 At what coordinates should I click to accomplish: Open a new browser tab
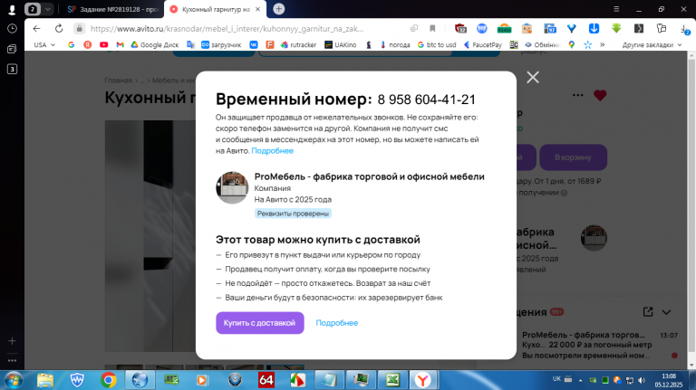coord(279,9)
